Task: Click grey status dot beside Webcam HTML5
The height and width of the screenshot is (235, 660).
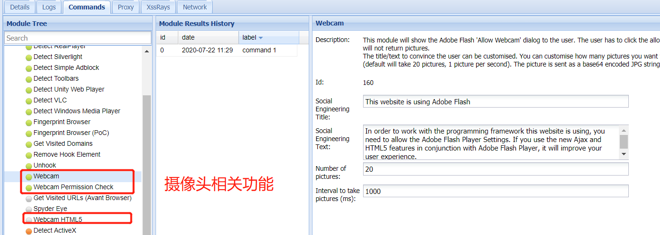Action: click(29, 220)
